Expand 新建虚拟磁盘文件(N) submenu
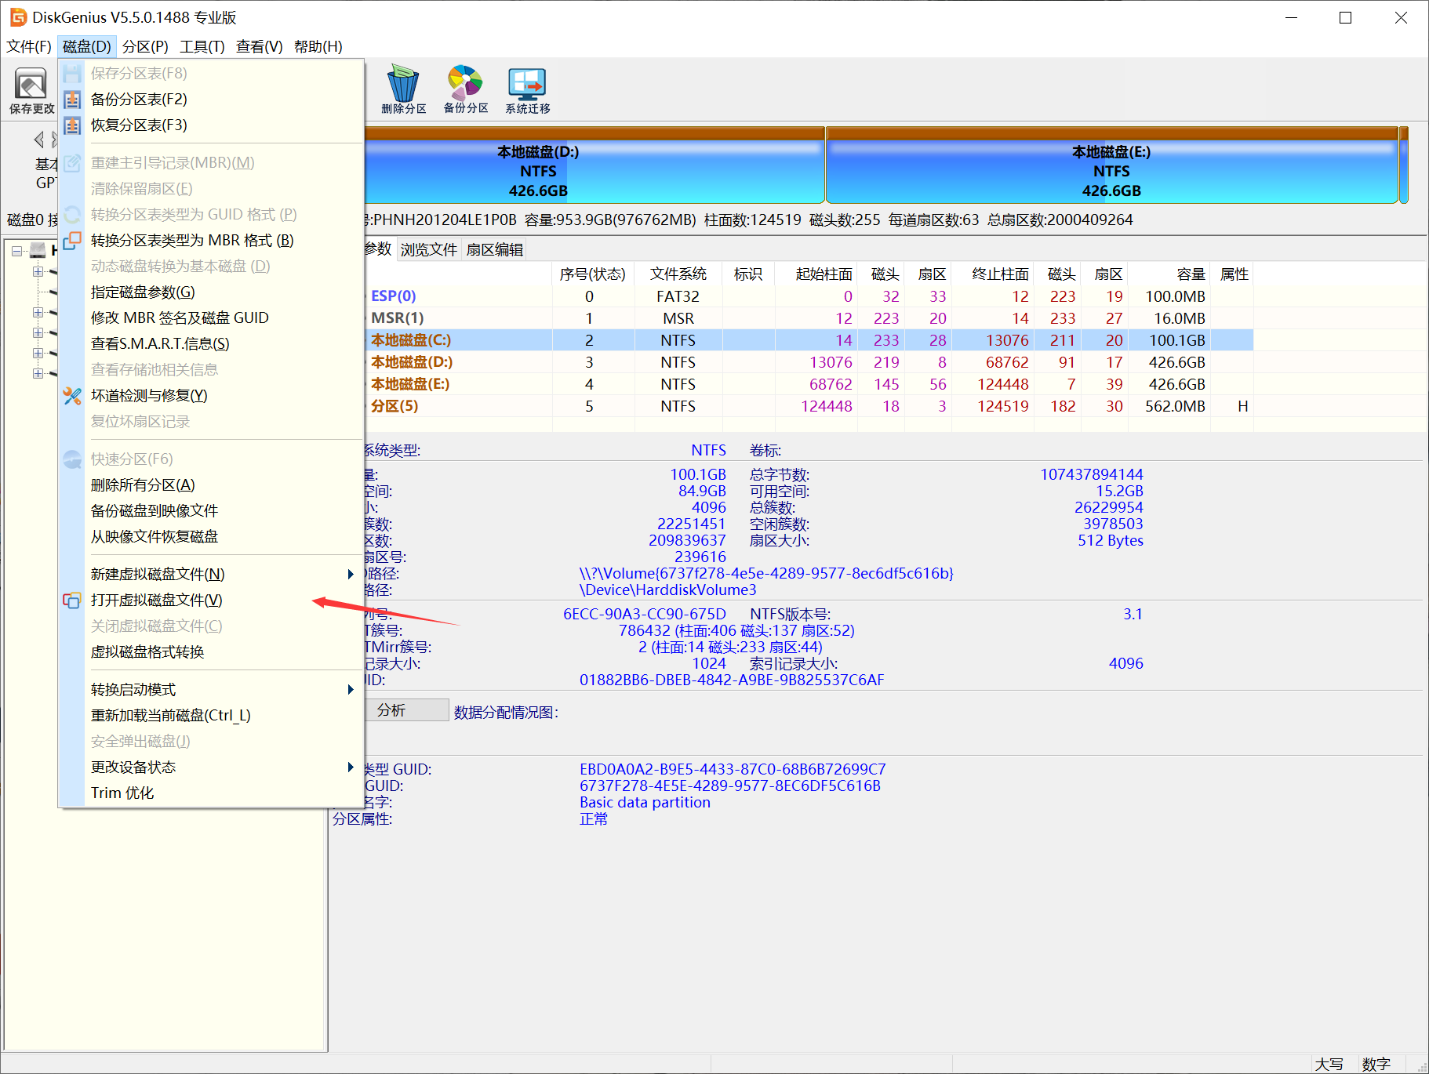This screenshot has height=1074, width=1429. pyautogui.click(x=212, y=575)
